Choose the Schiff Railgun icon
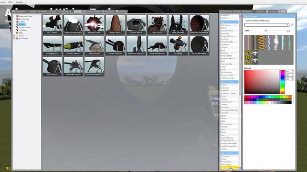 52,66
